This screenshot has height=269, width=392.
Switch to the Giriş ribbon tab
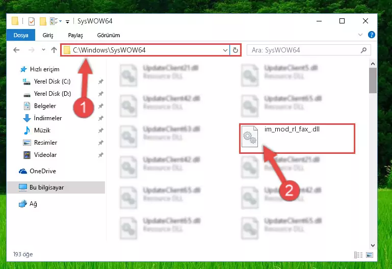pyautogui.click(x=48, y=35)
